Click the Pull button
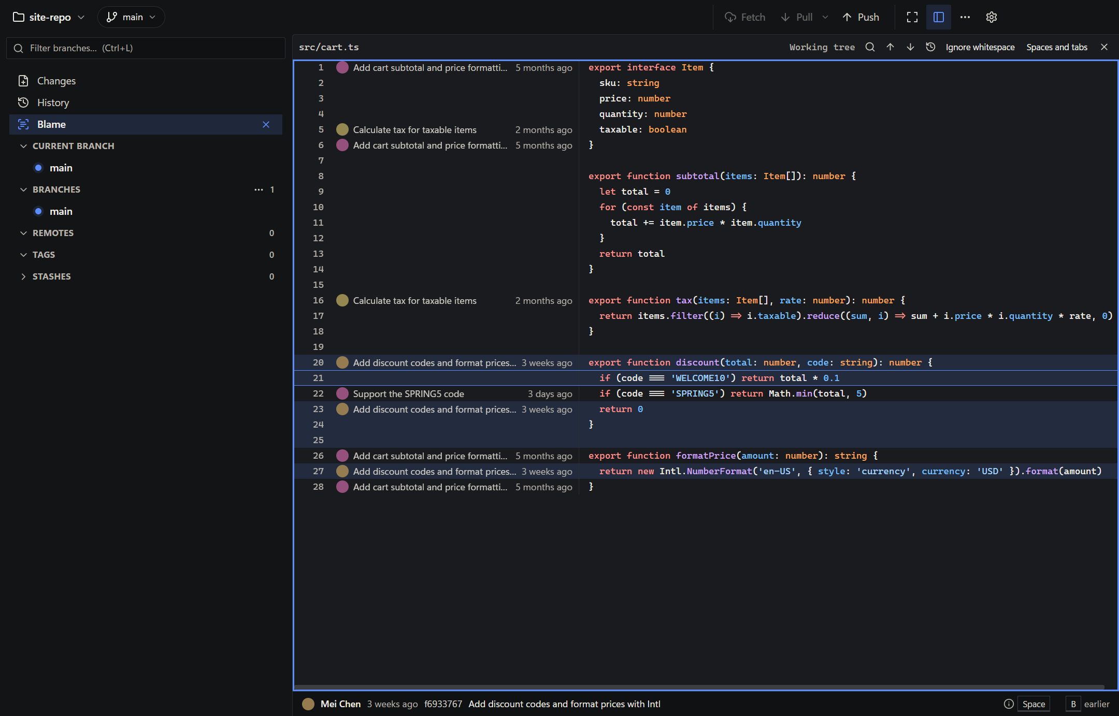Viewport: 1119px width, 716px height. 797,17
